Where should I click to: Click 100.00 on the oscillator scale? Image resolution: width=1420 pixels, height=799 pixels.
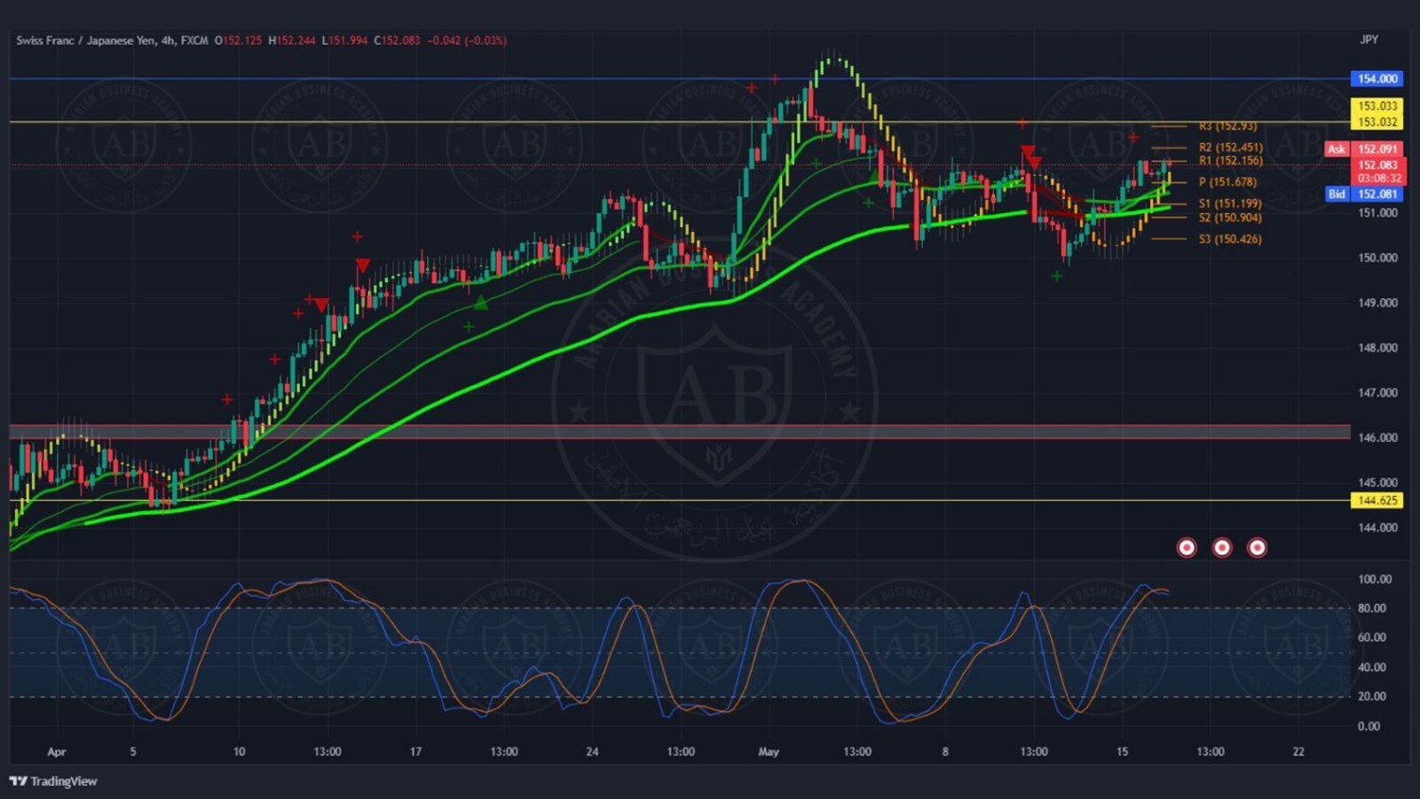(x=1375, y=579)
